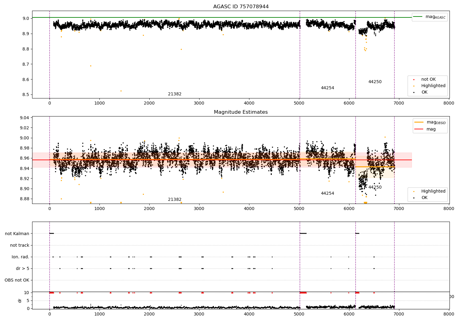Click the 'dr > 5' row label
The height and width of the screenshot is (321, 459).
(23, 268)
